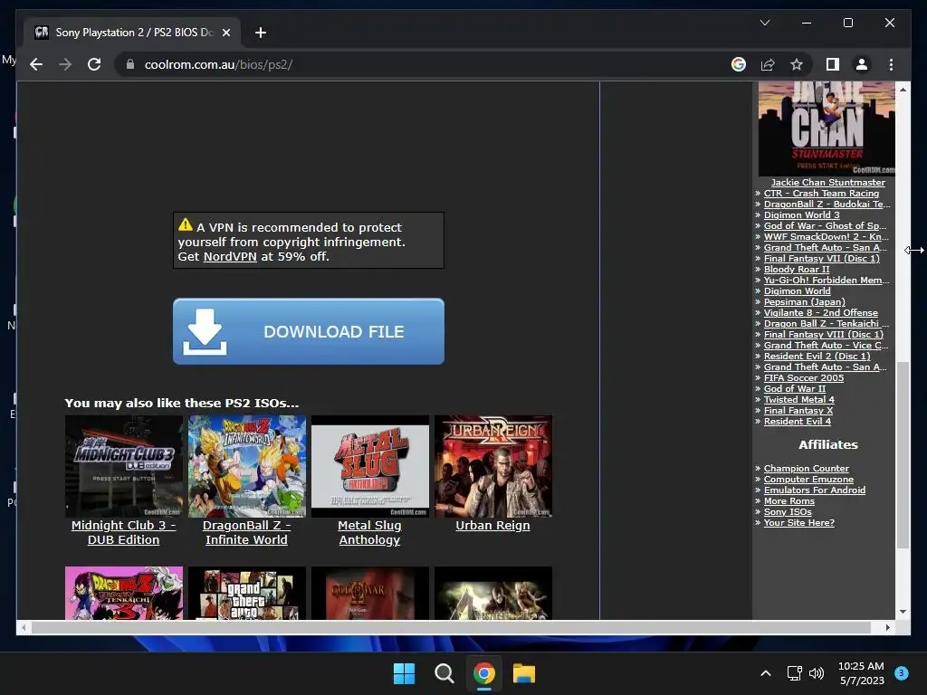Visit the More Roms affiliate link
This screenshot has width=927, height=695.
tap(788, 501)
